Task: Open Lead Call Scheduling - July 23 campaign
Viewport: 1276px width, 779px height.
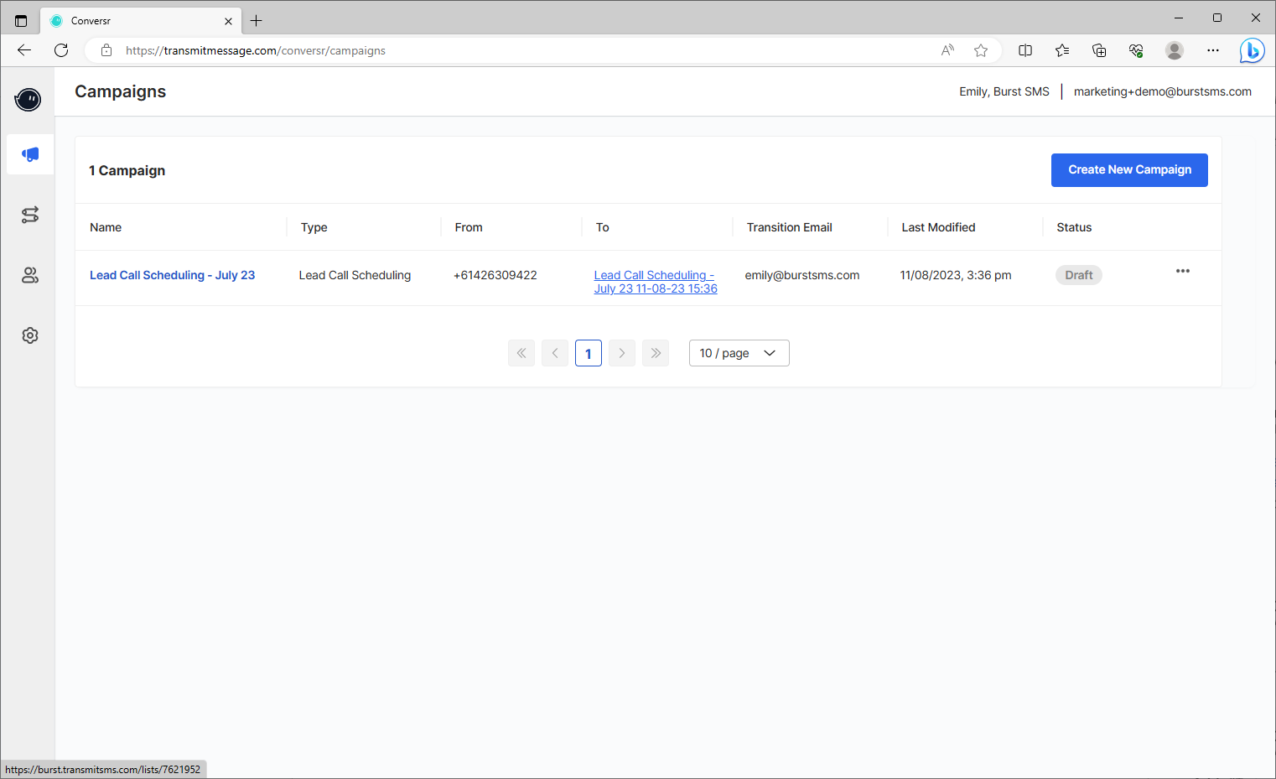Action: point(172,275)
